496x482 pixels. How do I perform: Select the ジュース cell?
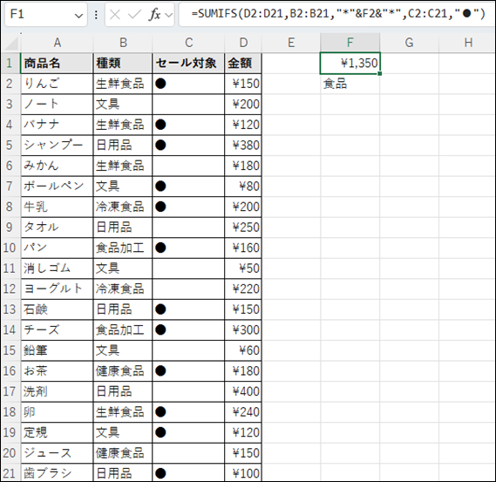tap(57, 453)
